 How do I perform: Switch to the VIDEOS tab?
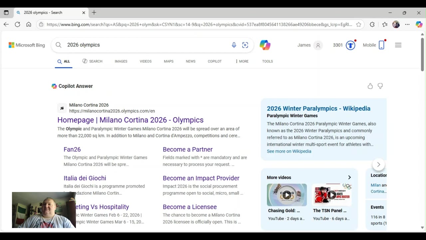(x=145, y=61)
